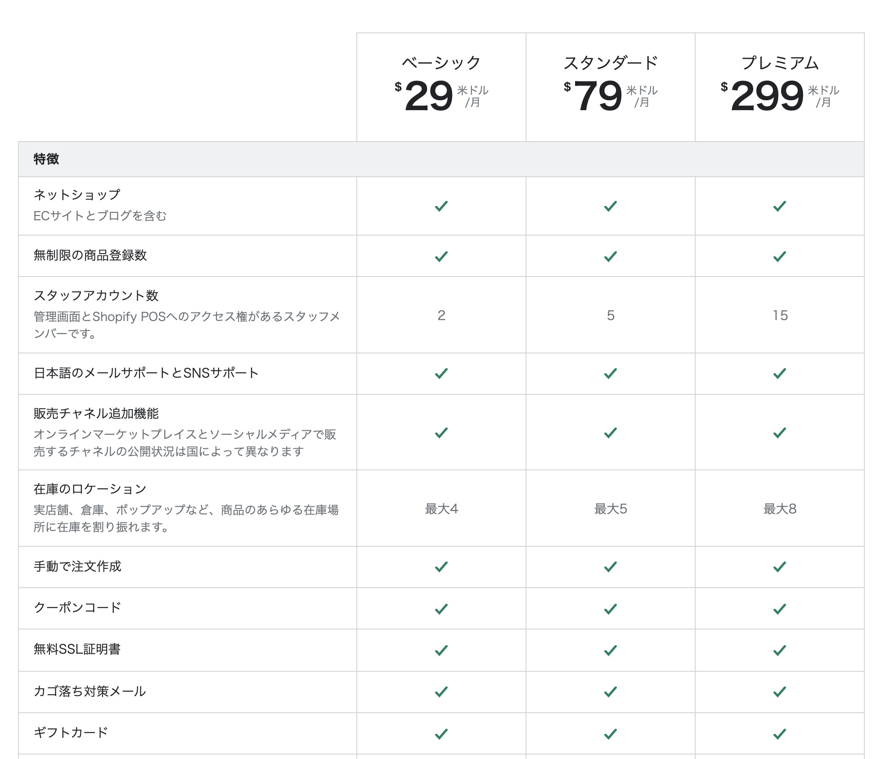Click プレミアム checkmark for ギフトカード
Screen dimensions: 881x759
(779, 734)
